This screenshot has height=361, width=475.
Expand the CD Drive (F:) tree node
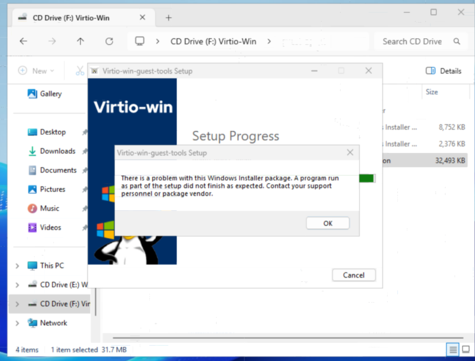[17, 304]
